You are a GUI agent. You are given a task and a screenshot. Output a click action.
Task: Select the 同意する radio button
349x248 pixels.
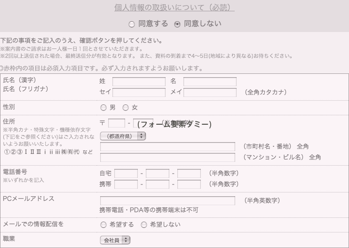[132, 24]
